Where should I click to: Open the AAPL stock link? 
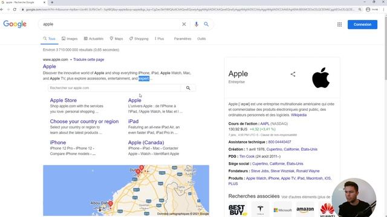[265, 124]
